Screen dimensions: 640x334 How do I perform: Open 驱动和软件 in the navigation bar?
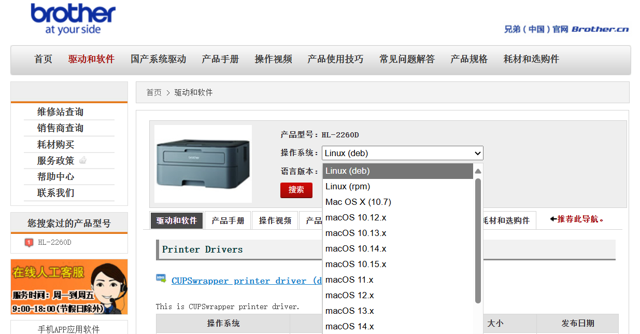tap(91, 59)
